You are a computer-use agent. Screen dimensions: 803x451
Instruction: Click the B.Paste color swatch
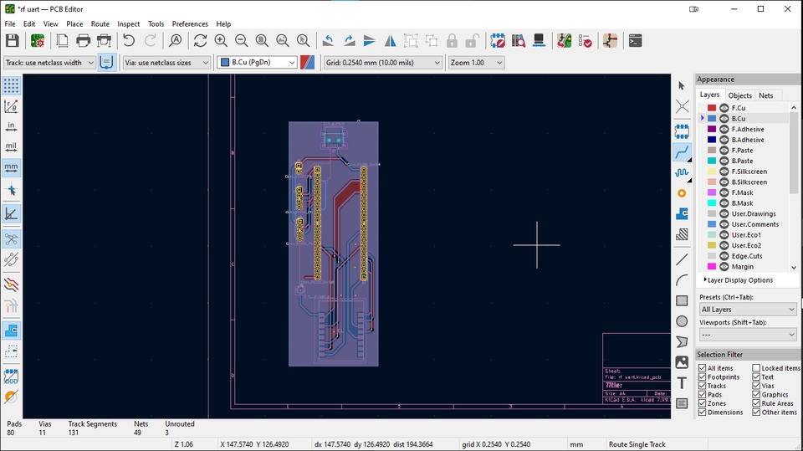pyautogui.click(x=712, y=161)
